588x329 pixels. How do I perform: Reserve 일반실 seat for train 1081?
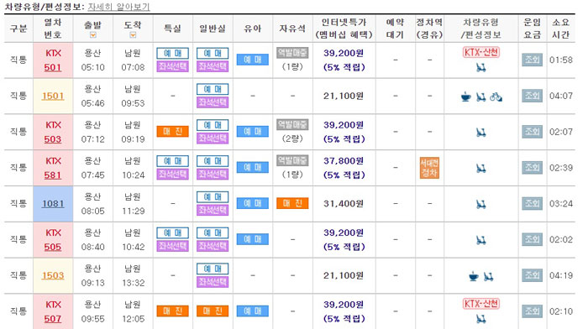coord(213,197)
